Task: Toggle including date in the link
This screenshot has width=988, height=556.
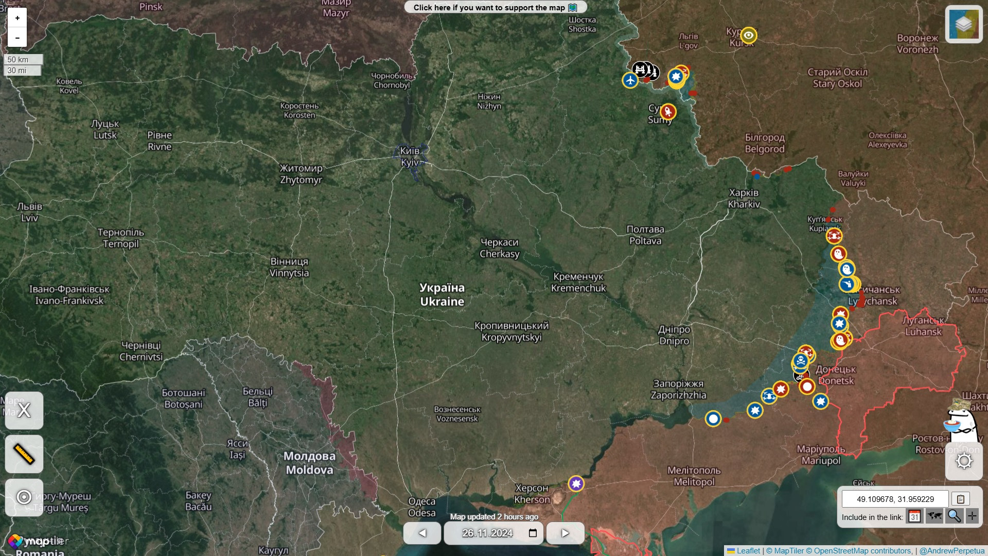Action: coord(914,516)
